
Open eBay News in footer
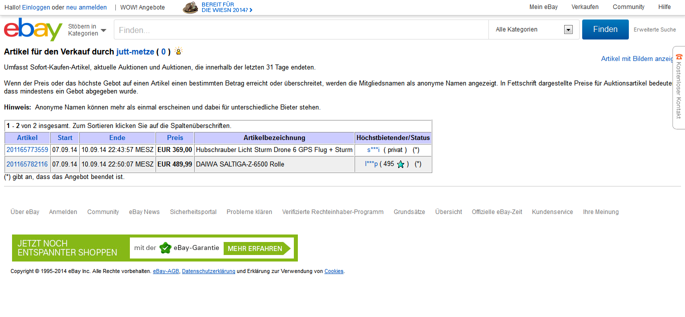click(x=144, y=212)
